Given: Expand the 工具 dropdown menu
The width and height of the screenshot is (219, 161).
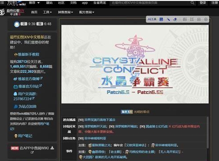Looking at the screenshot, I should [x=47, y=12].
